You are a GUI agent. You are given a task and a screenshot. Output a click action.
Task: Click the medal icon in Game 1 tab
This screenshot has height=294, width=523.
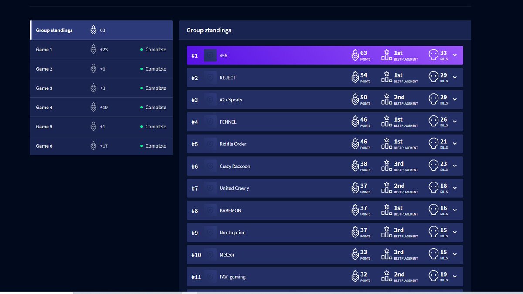93,49
